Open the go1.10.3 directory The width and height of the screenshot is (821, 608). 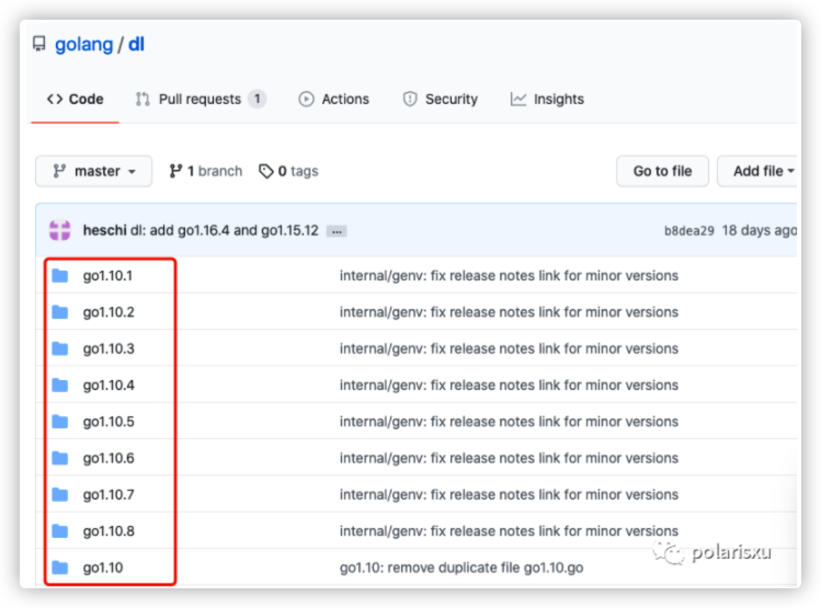[x=109, y=349]
